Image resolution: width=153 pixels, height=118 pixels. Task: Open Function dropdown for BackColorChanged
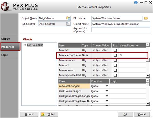point(107,91)
